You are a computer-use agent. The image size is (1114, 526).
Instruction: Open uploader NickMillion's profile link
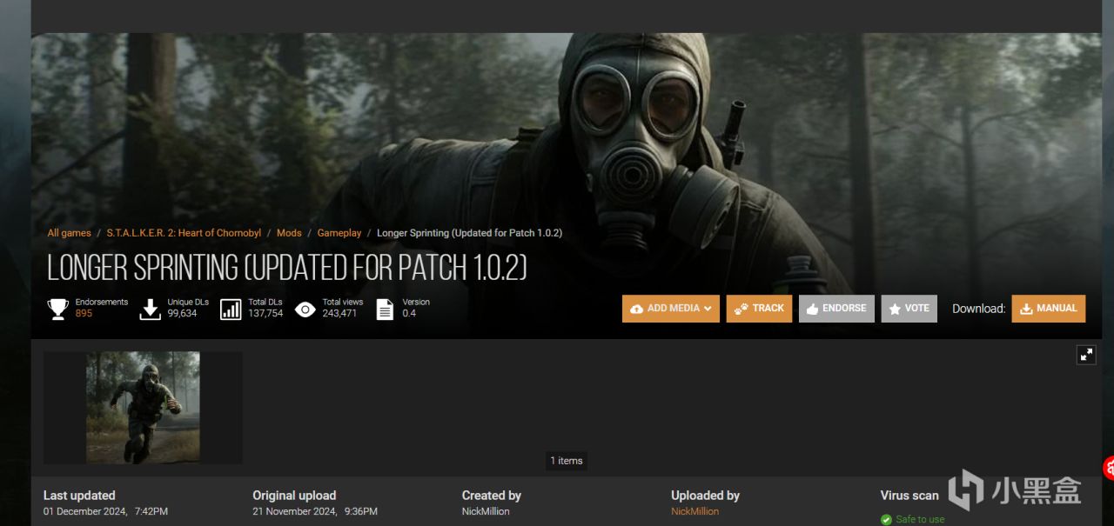695,511
